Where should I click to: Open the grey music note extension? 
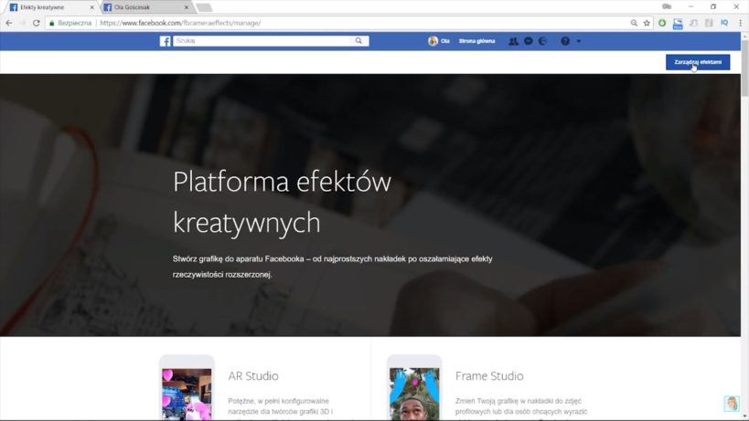click(693, 23)
